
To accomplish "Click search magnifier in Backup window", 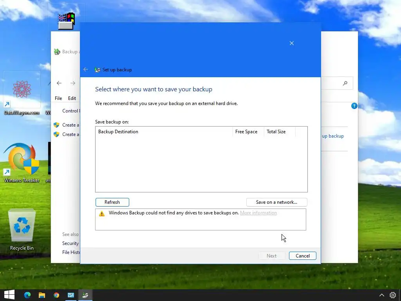I will pyautogui.click(x=345, y=83).
